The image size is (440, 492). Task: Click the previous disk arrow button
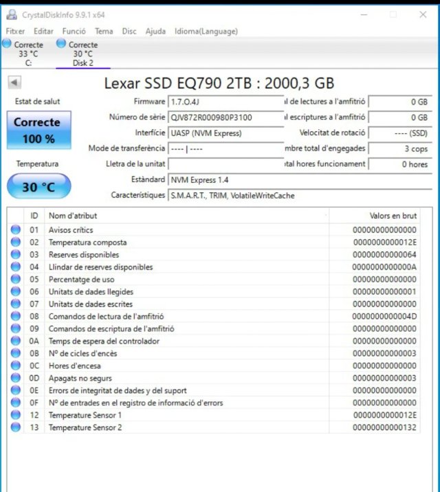pyautogui.click(x=14, y=82)
